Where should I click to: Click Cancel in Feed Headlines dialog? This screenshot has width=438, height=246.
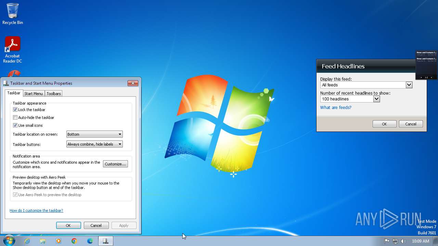[x=411, y=124]
